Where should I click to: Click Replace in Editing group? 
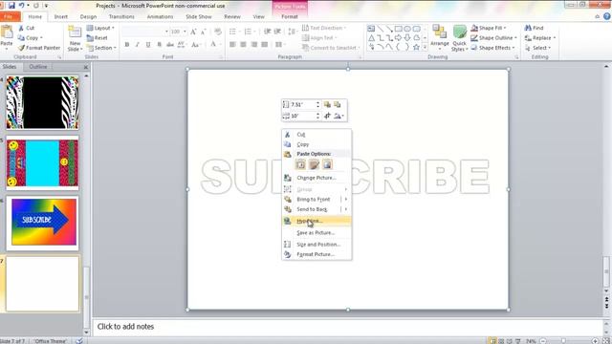(540, 38)
